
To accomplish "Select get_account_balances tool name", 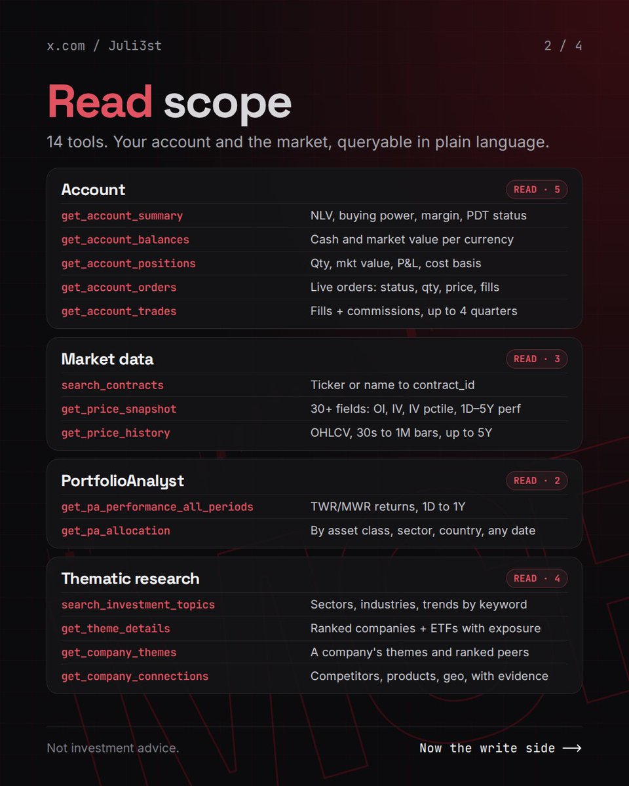I will 125,240.
